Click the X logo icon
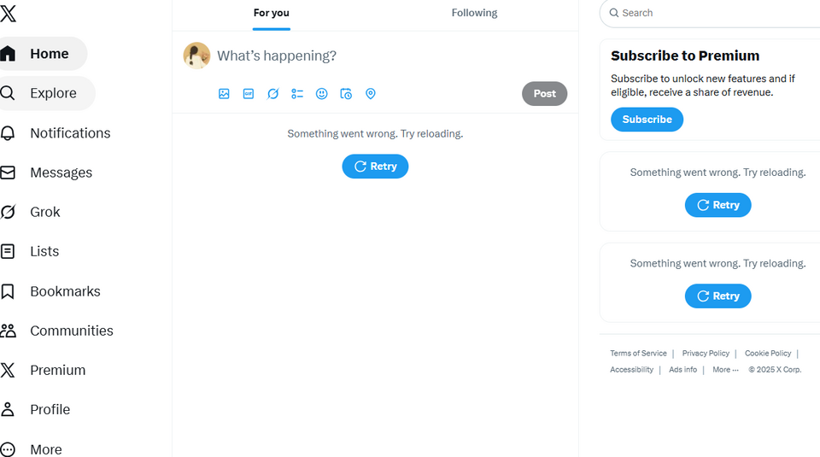This screenshot has height=457, width=820. click(8, 13)
